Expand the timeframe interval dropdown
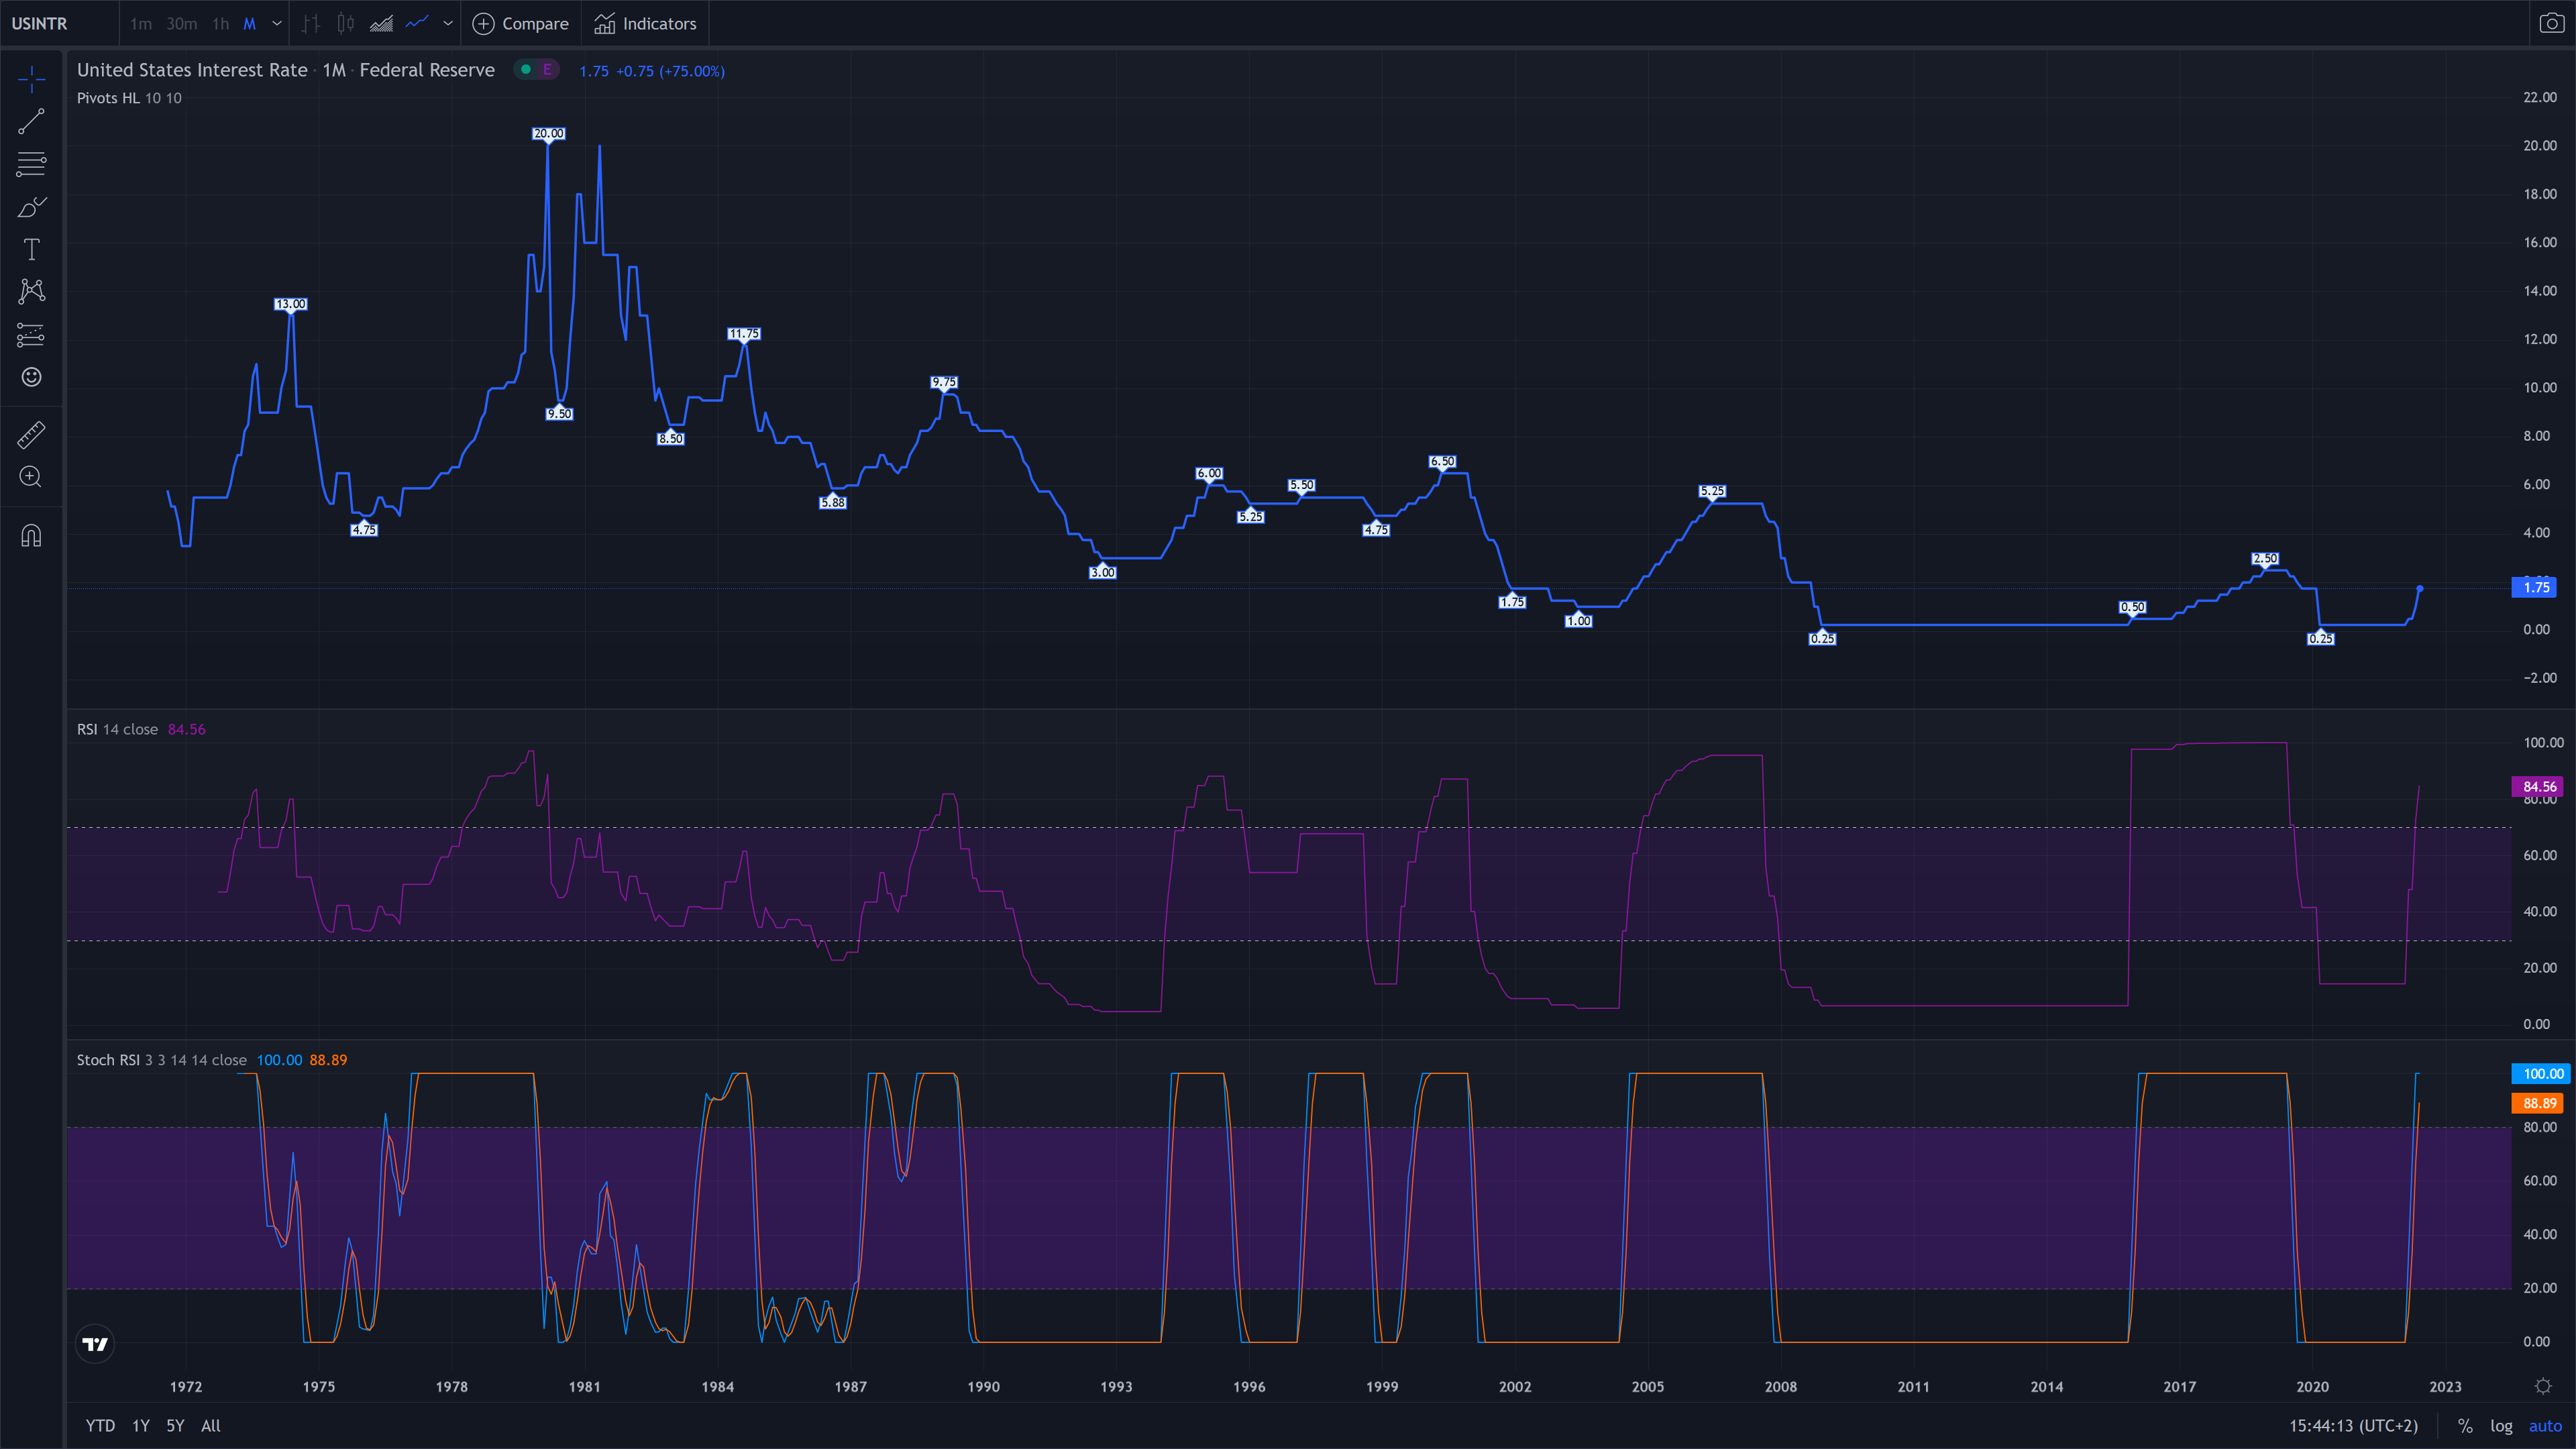Viewport: 2576px width, 1449px height. [x=277, y=23]
